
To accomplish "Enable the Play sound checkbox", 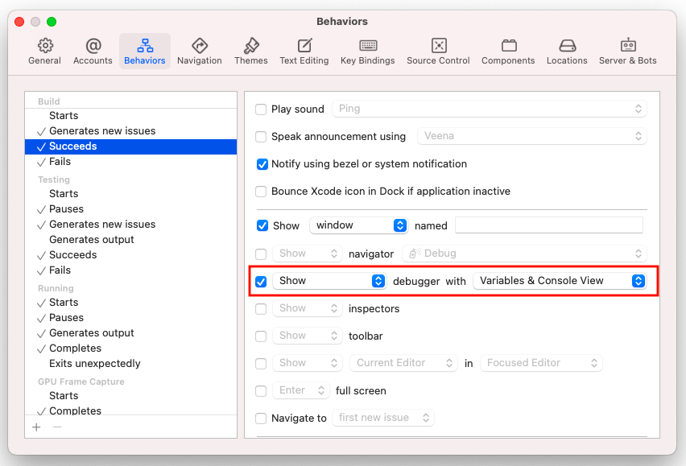I will click(x=261, y=109).
